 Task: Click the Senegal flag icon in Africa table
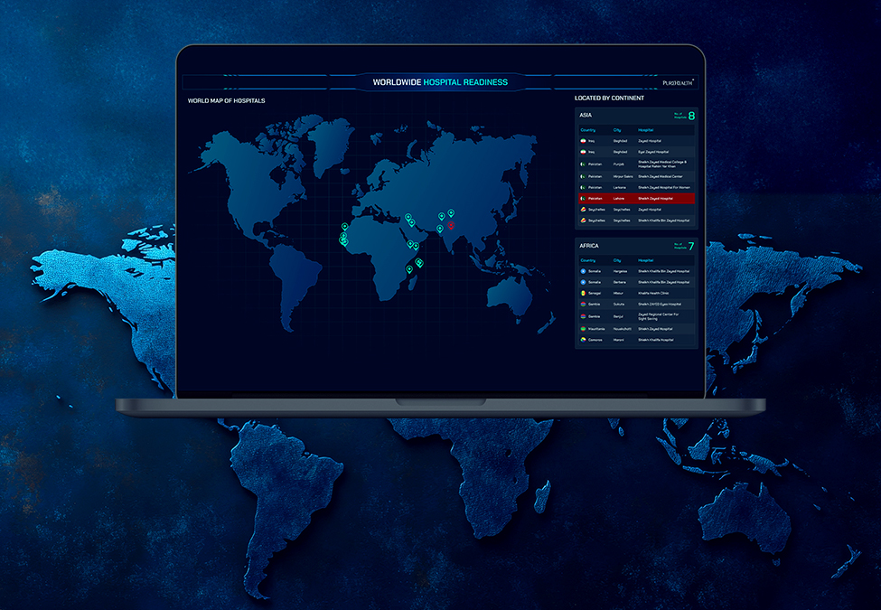(x=583, y=294)
